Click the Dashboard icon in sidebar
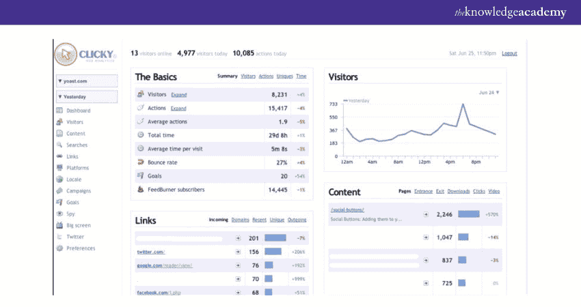This screenshot has width=581, height=307. 60,111
